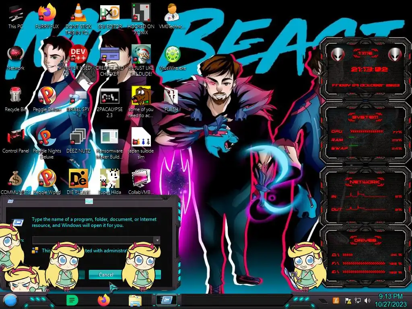Click the RAM 29% reading in SYSTEM widget

pos(397,140)
